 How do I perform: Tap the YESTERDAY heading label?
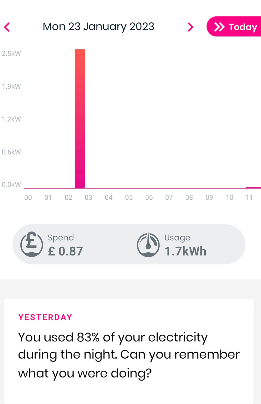coord(45,317)
